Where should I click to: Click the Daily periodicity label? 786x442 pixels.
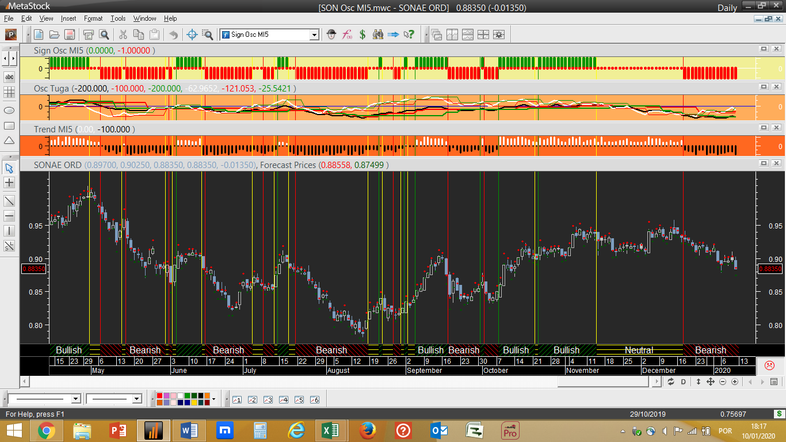coord(727,8)
